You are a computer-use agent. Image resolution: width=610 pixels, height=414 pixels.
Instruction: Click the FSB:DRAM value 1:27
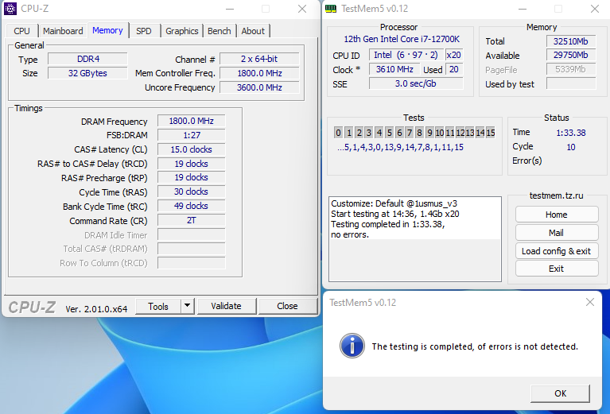[191, 135]
